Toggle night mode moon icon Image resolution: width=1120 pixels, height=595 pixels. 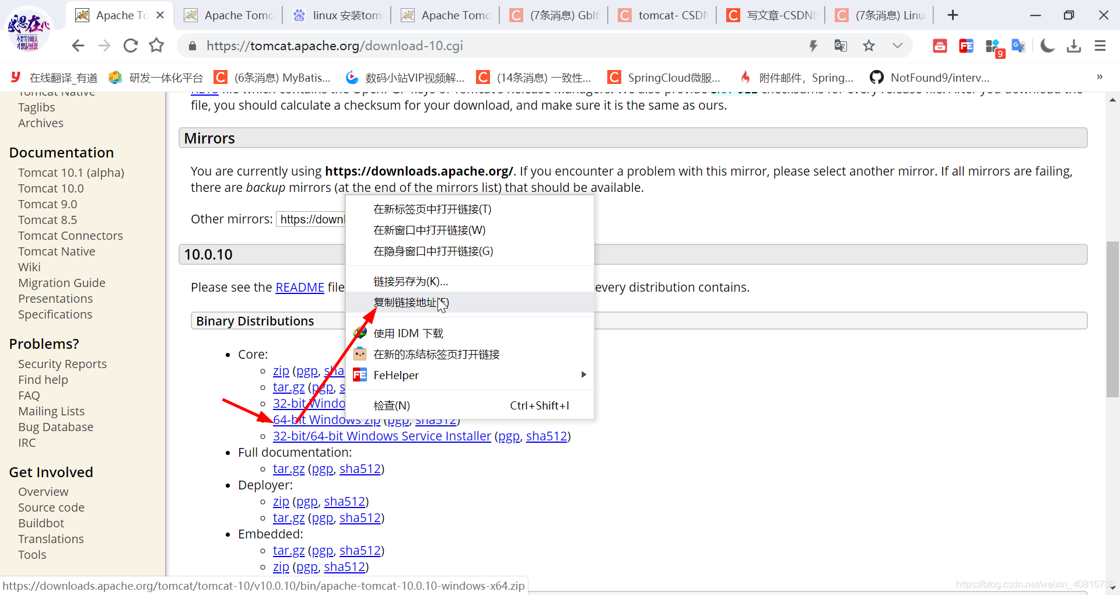(x=1047, y=45)
